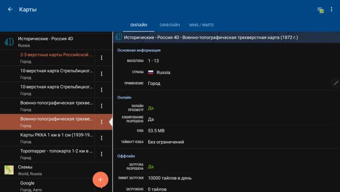Click Загрузка разрешена value Да

coord(151,167)
